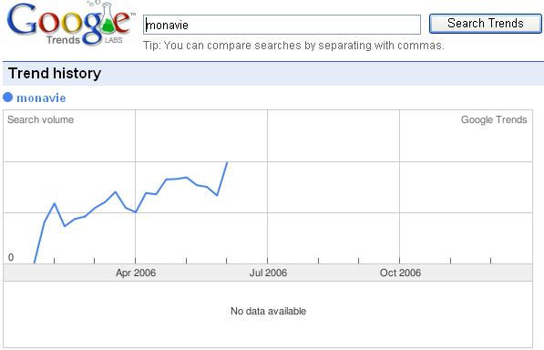Click the Google Trends watermark in chart
Viewport: 544px width, 350px height.
point(494,119)
